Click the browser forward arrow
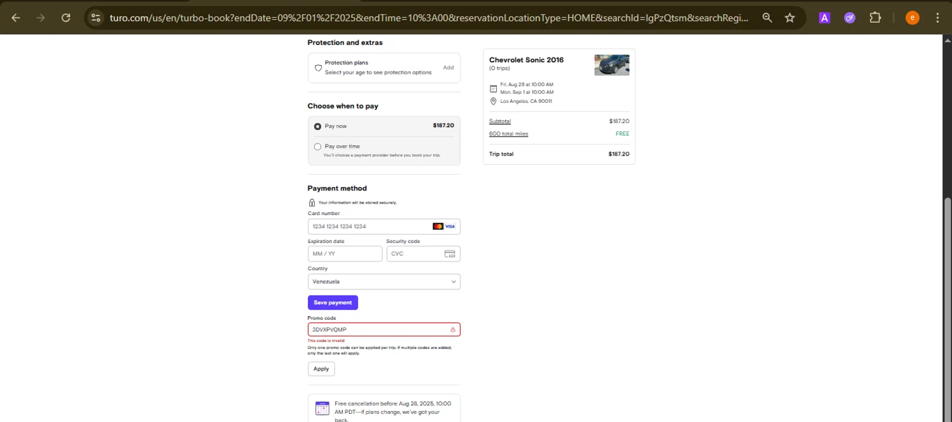The height and width of the screenshot is (422, 952). click(41, 18)
